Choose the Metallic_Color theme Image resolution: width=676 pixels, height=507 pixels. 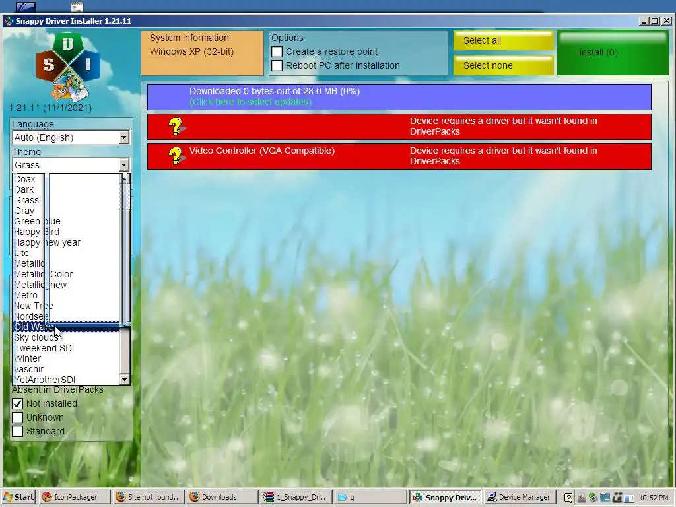[67, 274]
